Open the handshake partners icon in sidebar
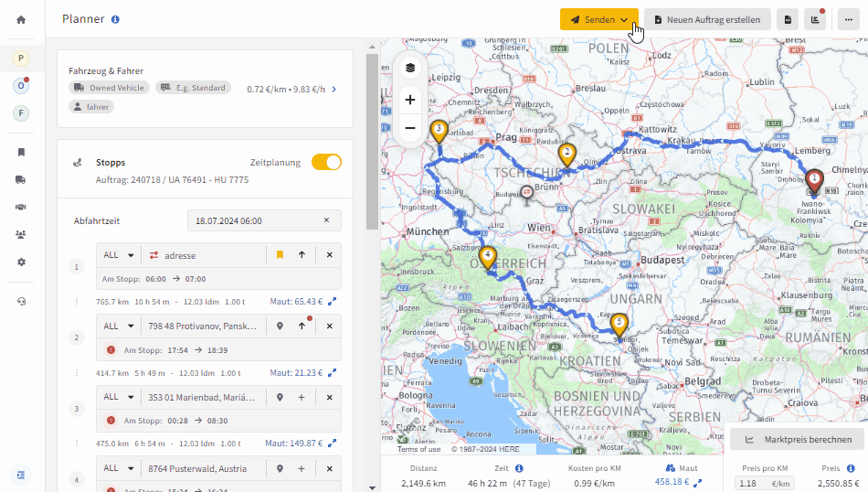This screenshot has width=868, height=492. click(21, 207)
